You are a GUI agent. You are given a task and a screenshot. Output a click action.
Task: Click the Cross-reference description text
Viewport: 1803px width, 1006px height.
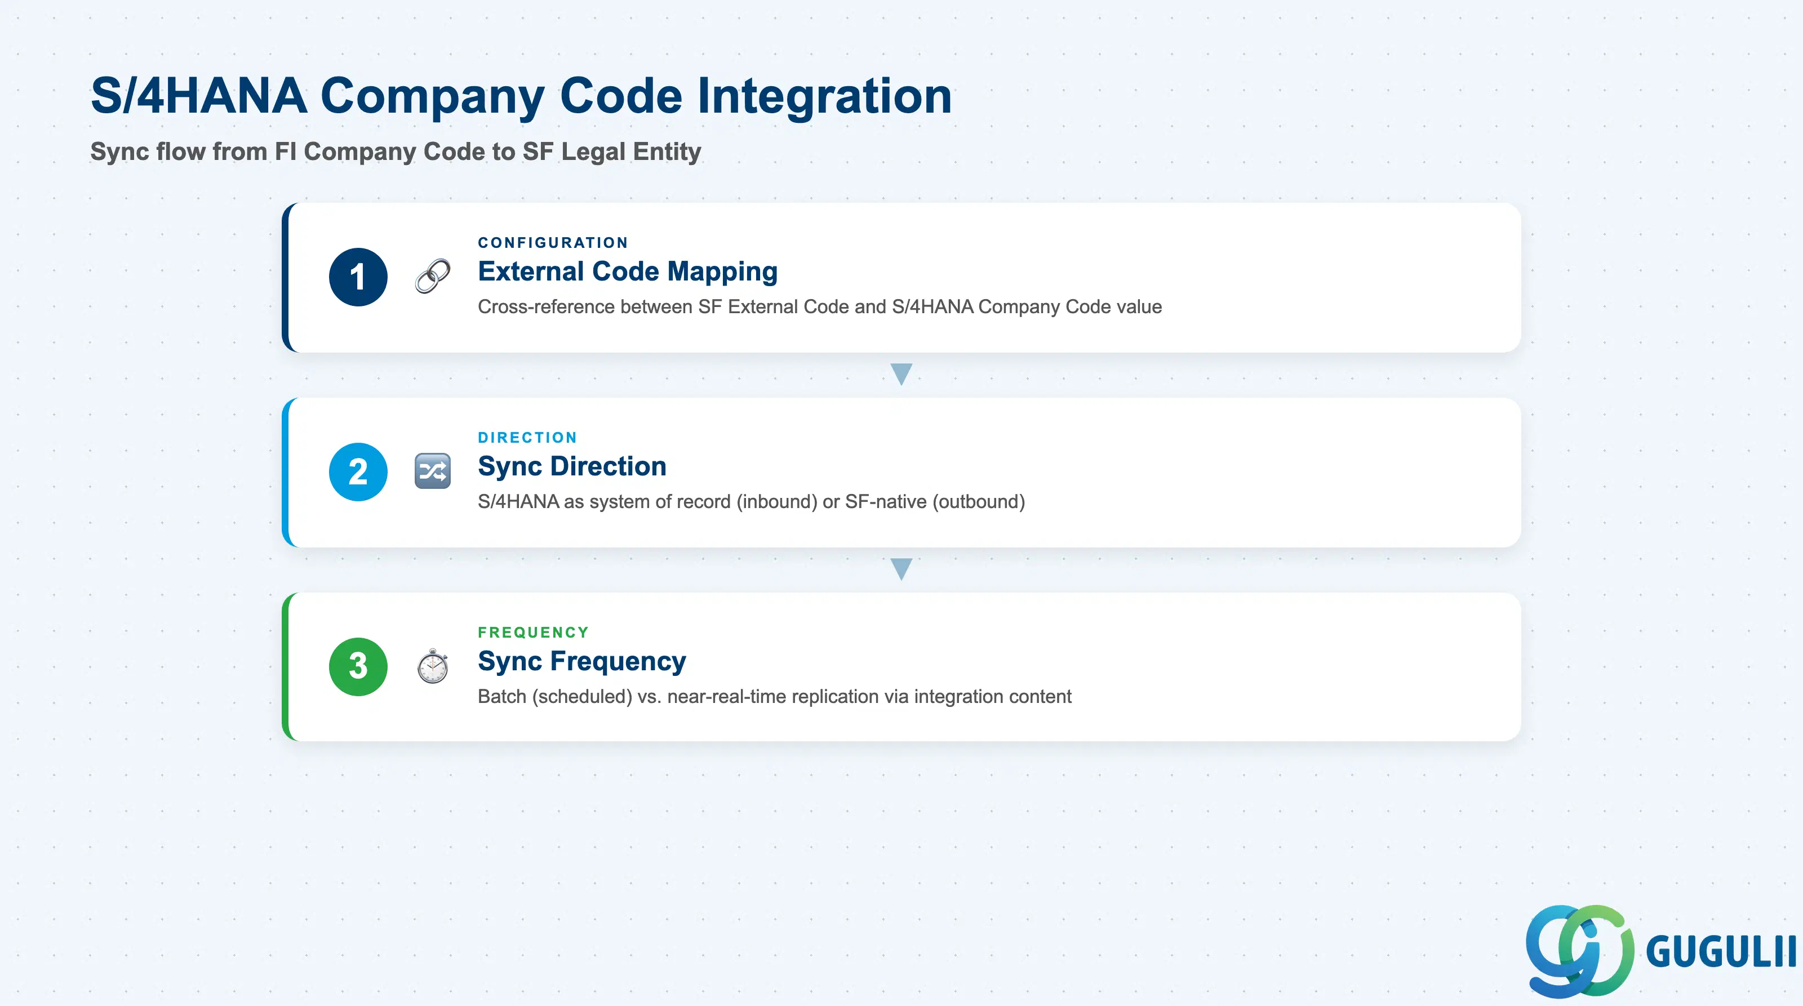(820, 307)
